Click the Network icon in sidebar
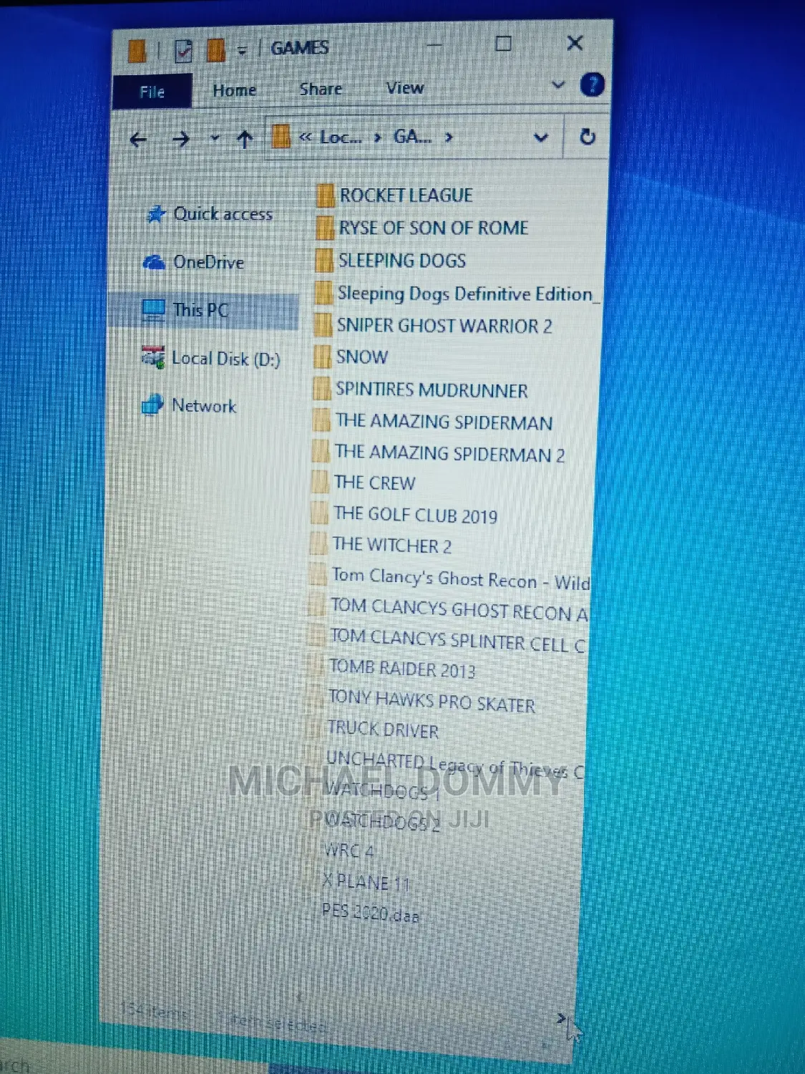 [152, 405]
